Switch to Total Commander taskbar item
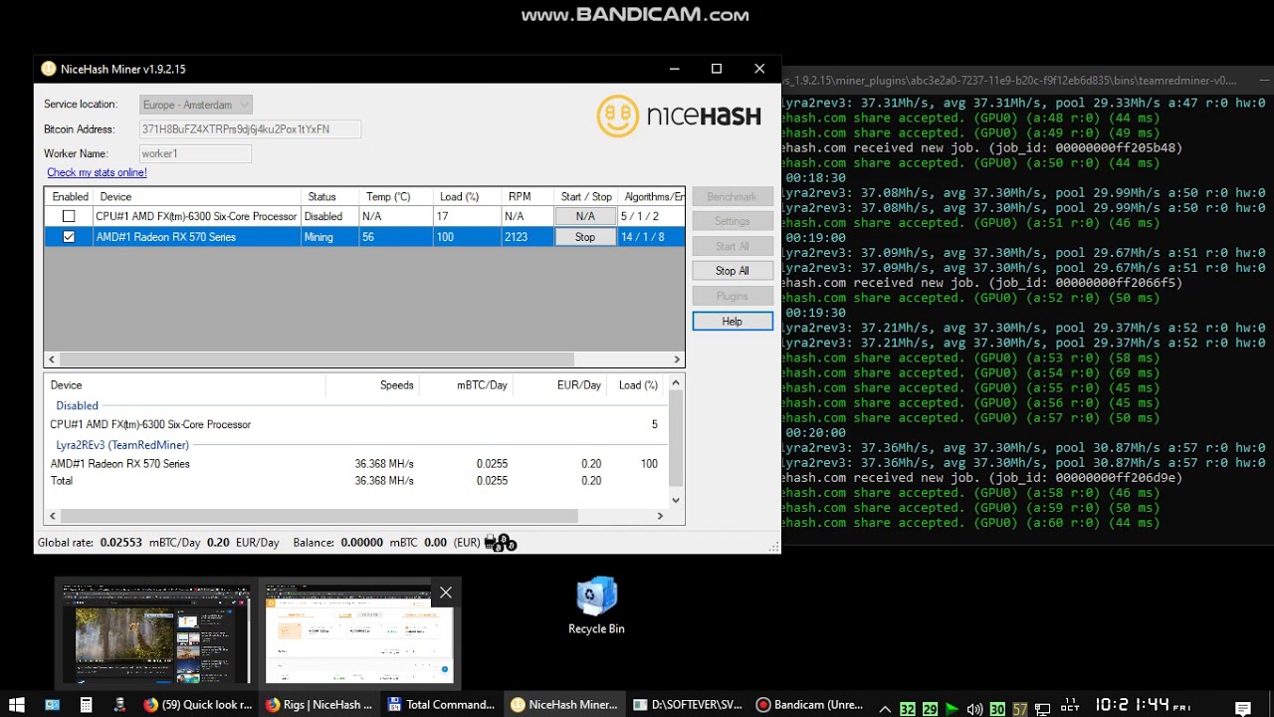 pyautogui.click(x=442, y=705)
